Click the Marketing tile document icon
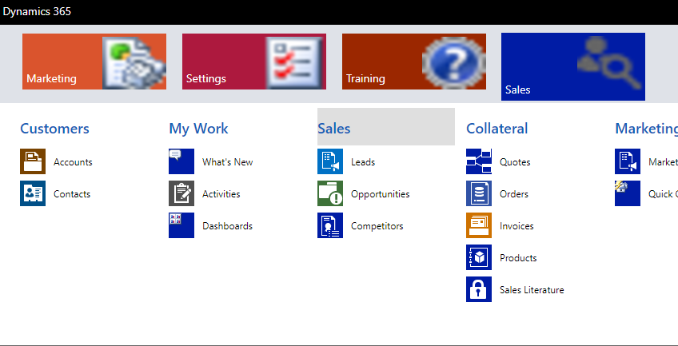The width and height of the screenshot is (678, 346). coord(134,62)
